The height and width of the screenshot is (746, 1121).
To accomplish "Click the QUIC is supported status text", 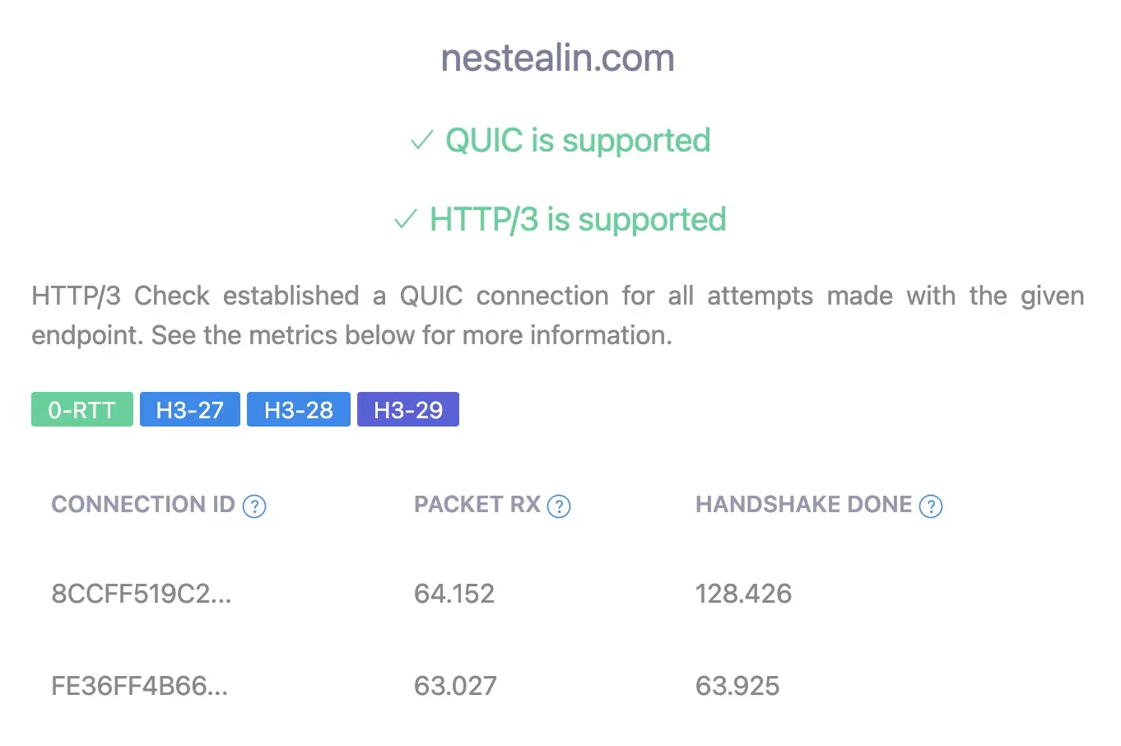I will pyautogui.click(x=578, y=141).
